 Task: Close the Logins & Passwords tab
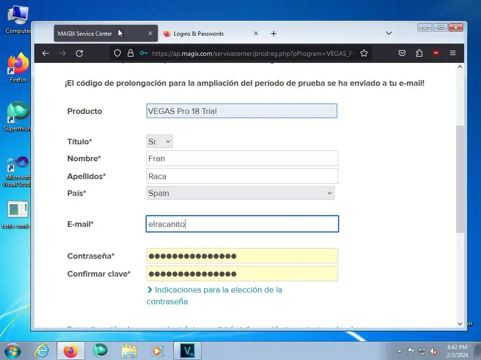click(256, 33)
